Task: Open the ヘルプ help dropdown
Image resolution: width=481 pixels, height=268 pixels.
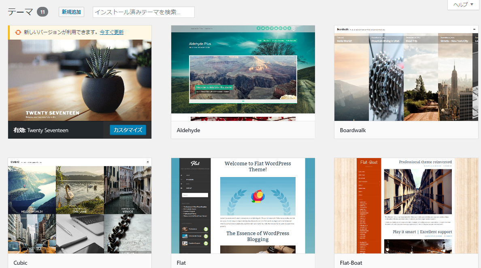Action: (463, 4)
